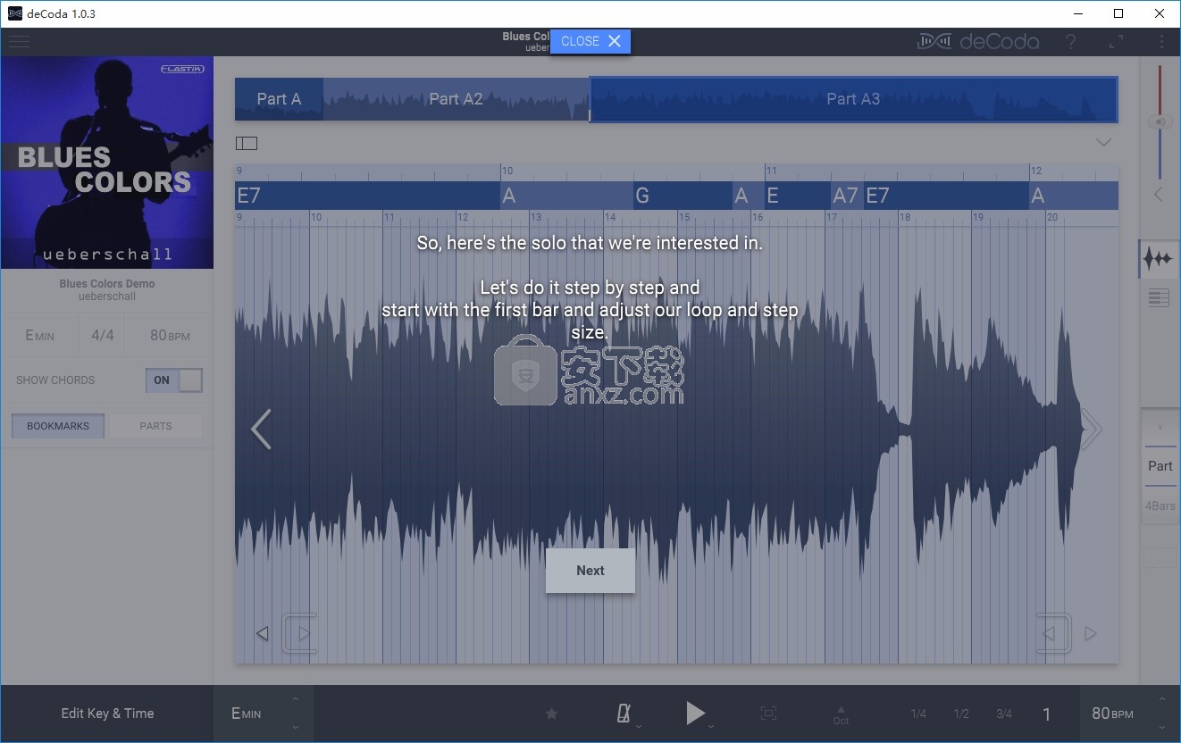This screenshot has width=1181, height=743.
Task: Open the help question mark
Action: (1071, 42)
